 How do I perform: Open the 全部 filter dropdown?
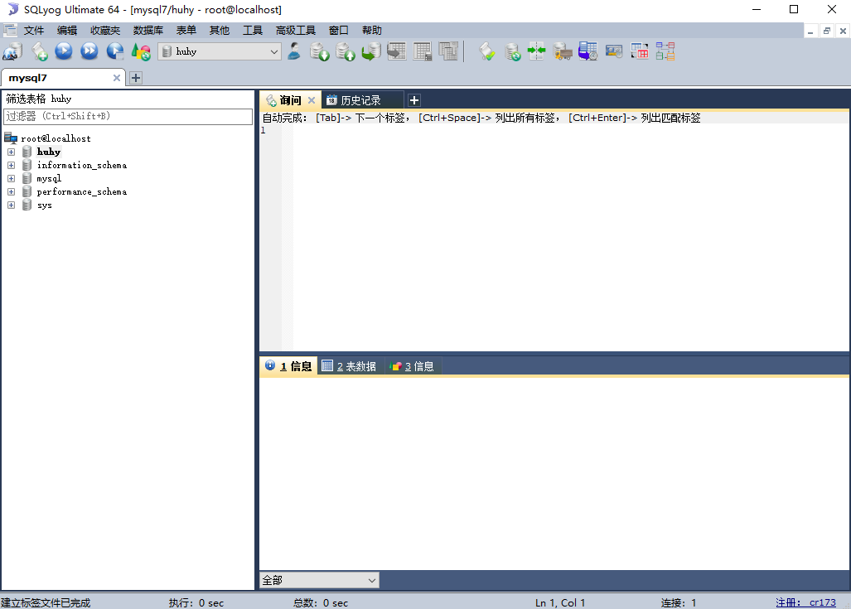[319, 580]
